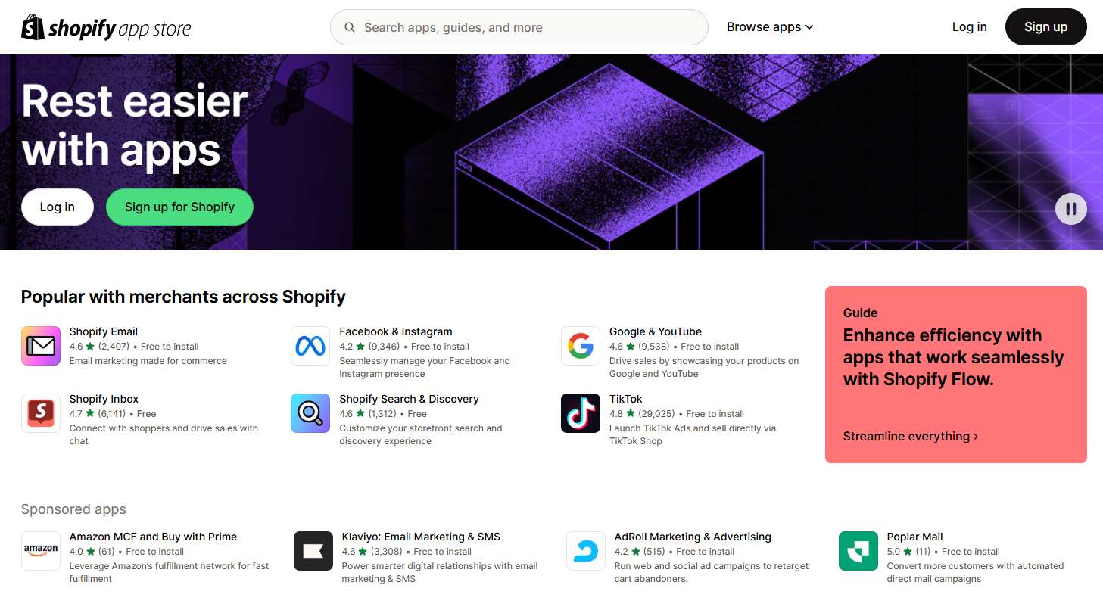
Task: Click the Amazon MCF sponsored app icon
Action: [x=41, y=551]
